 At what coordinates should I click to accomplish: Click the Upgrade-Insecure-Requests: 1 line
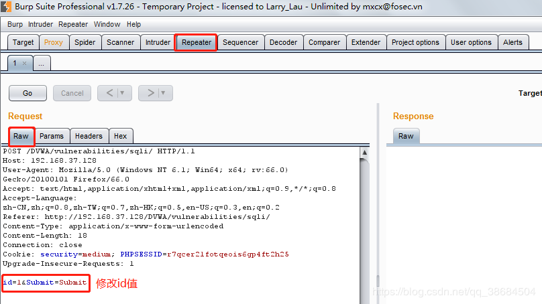[68, 264]
